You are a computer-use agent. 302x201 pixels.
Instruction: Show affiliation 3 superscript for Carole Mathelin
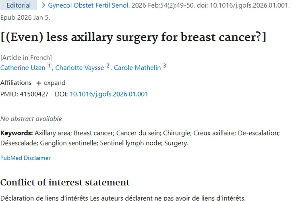coord(164,66)
